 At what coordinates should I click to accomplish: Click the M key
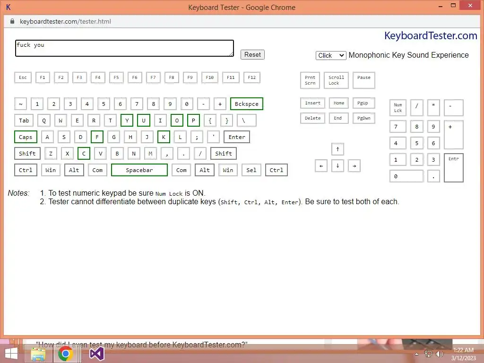[x=150, y=154]
